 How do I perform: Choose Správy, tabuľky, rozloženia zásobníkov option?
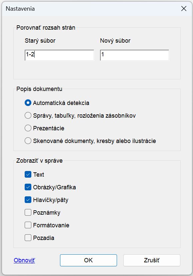coord(28,115)
